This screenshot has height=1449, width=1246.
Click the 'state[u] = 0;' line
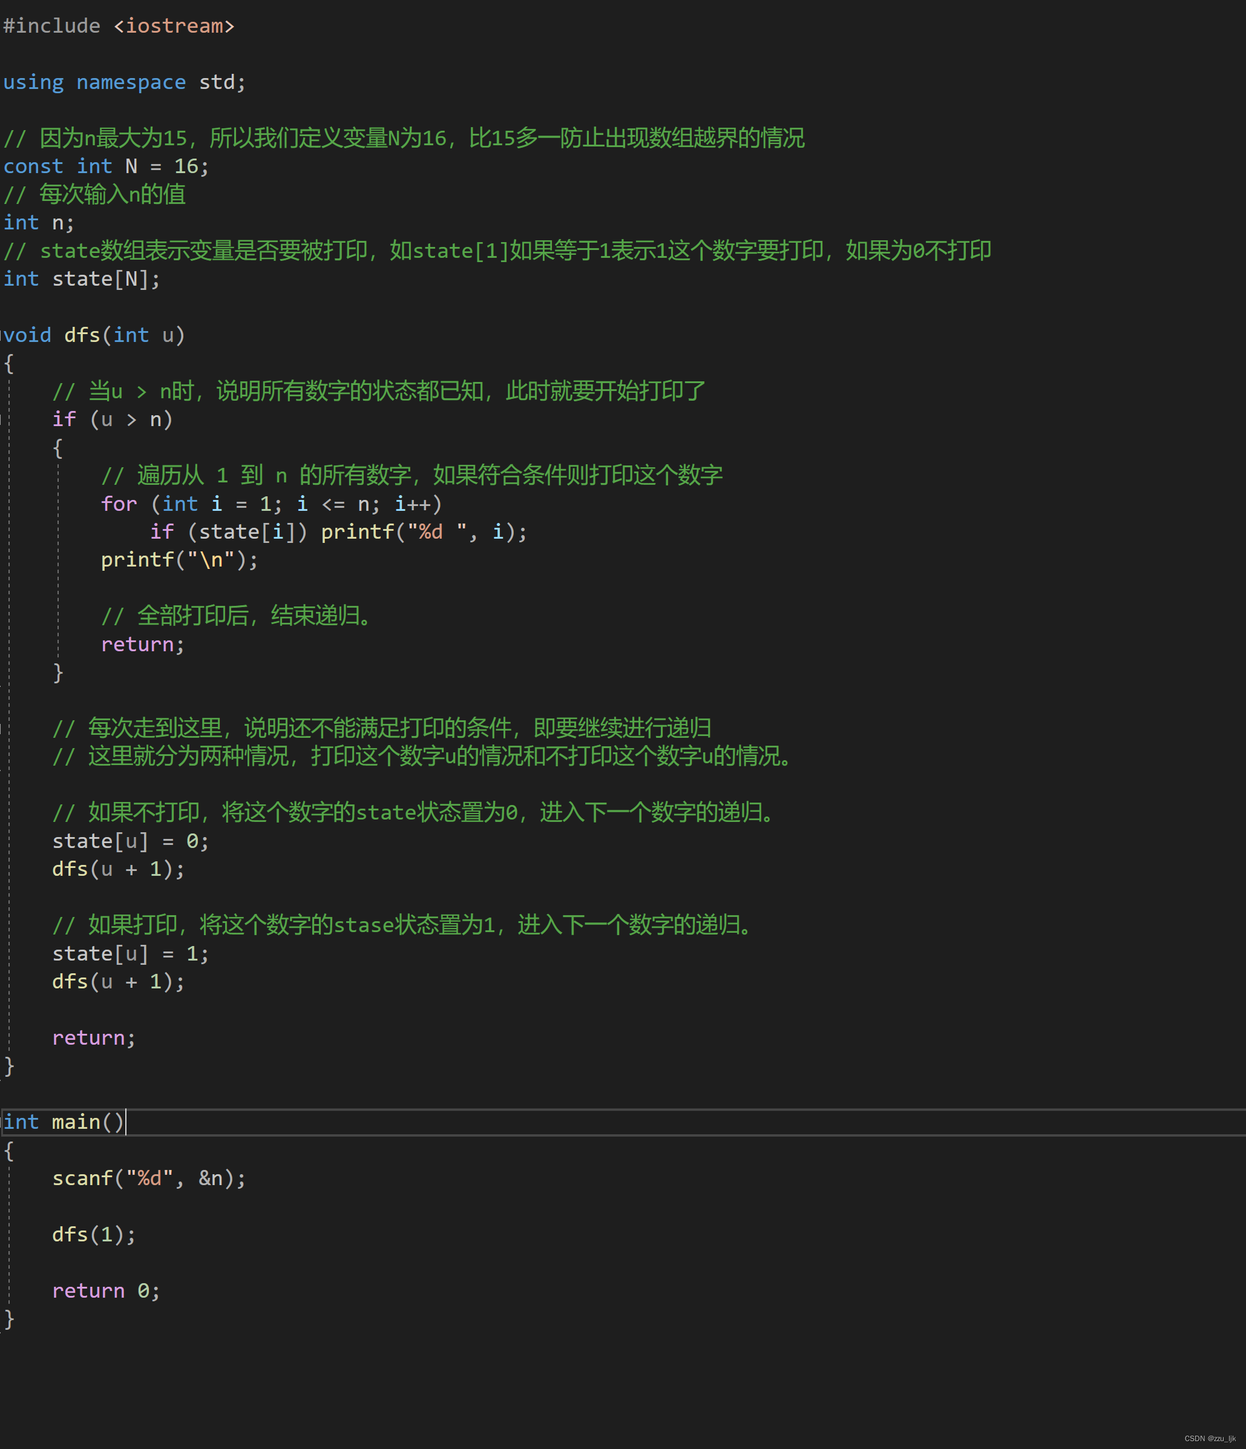point(131,841)
